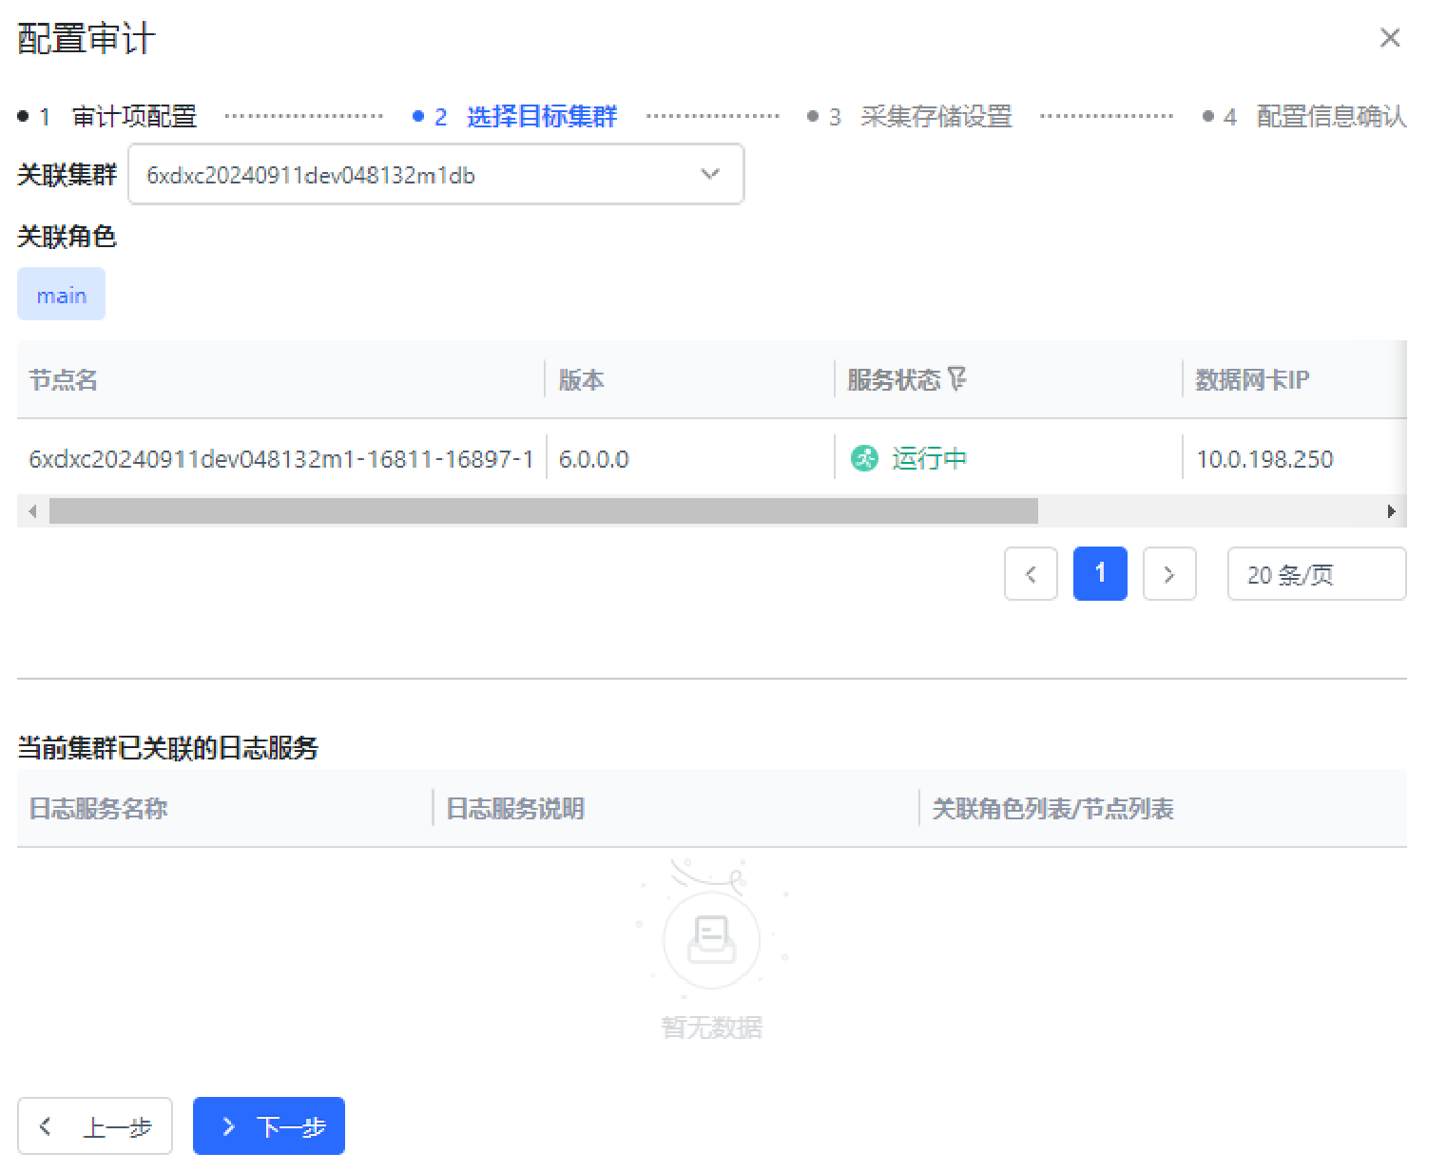Select the node row ending in 16897-1
1447x1172 pixels.
click(x=281, y=458)
